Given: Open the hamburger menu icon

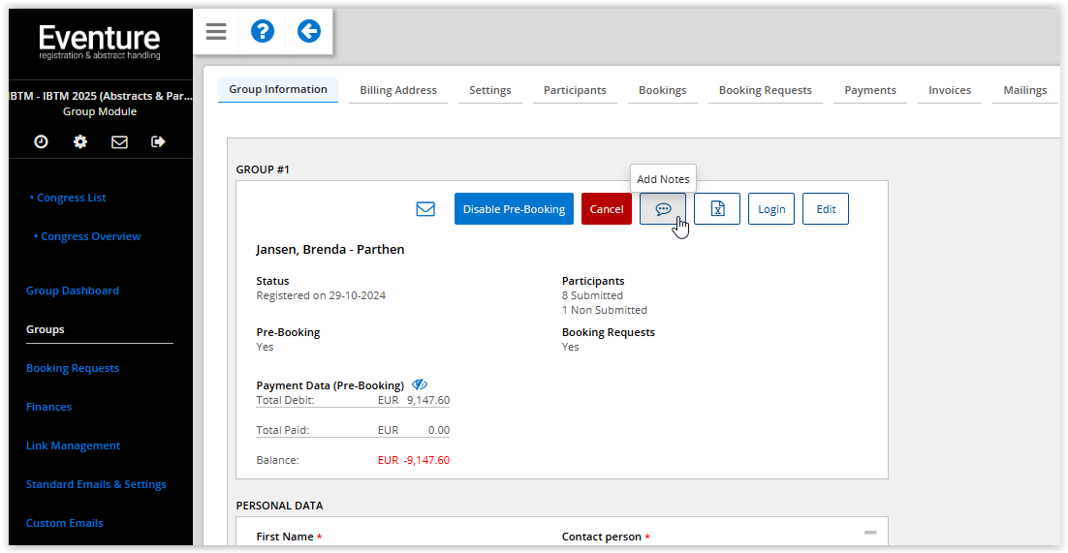Looking at the screenshot, I should click(x=216, y=32).
